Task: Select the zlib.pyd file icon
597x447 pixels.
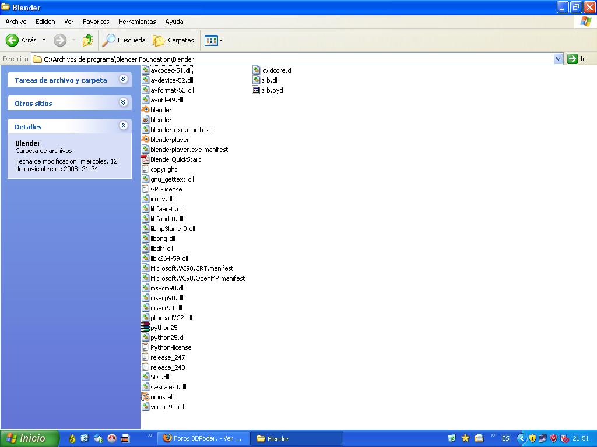Action: pyautogui.click(x=257, y=90)
